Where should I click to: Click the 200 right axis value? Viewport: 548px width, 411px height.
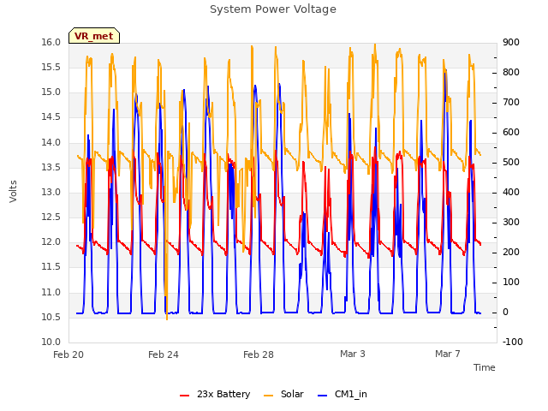click(x=511, y=253)
